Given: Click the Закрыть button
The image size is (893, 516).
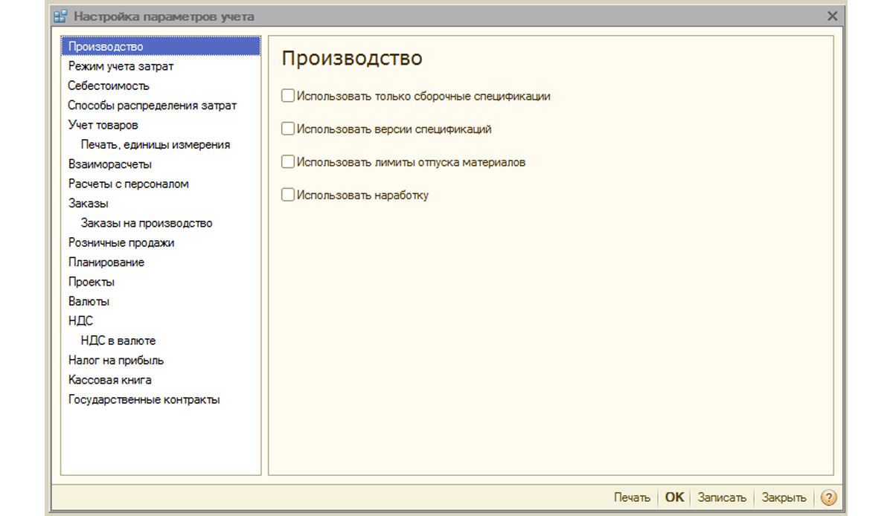Looking at the screenshot, I should (x=784, y=497).
